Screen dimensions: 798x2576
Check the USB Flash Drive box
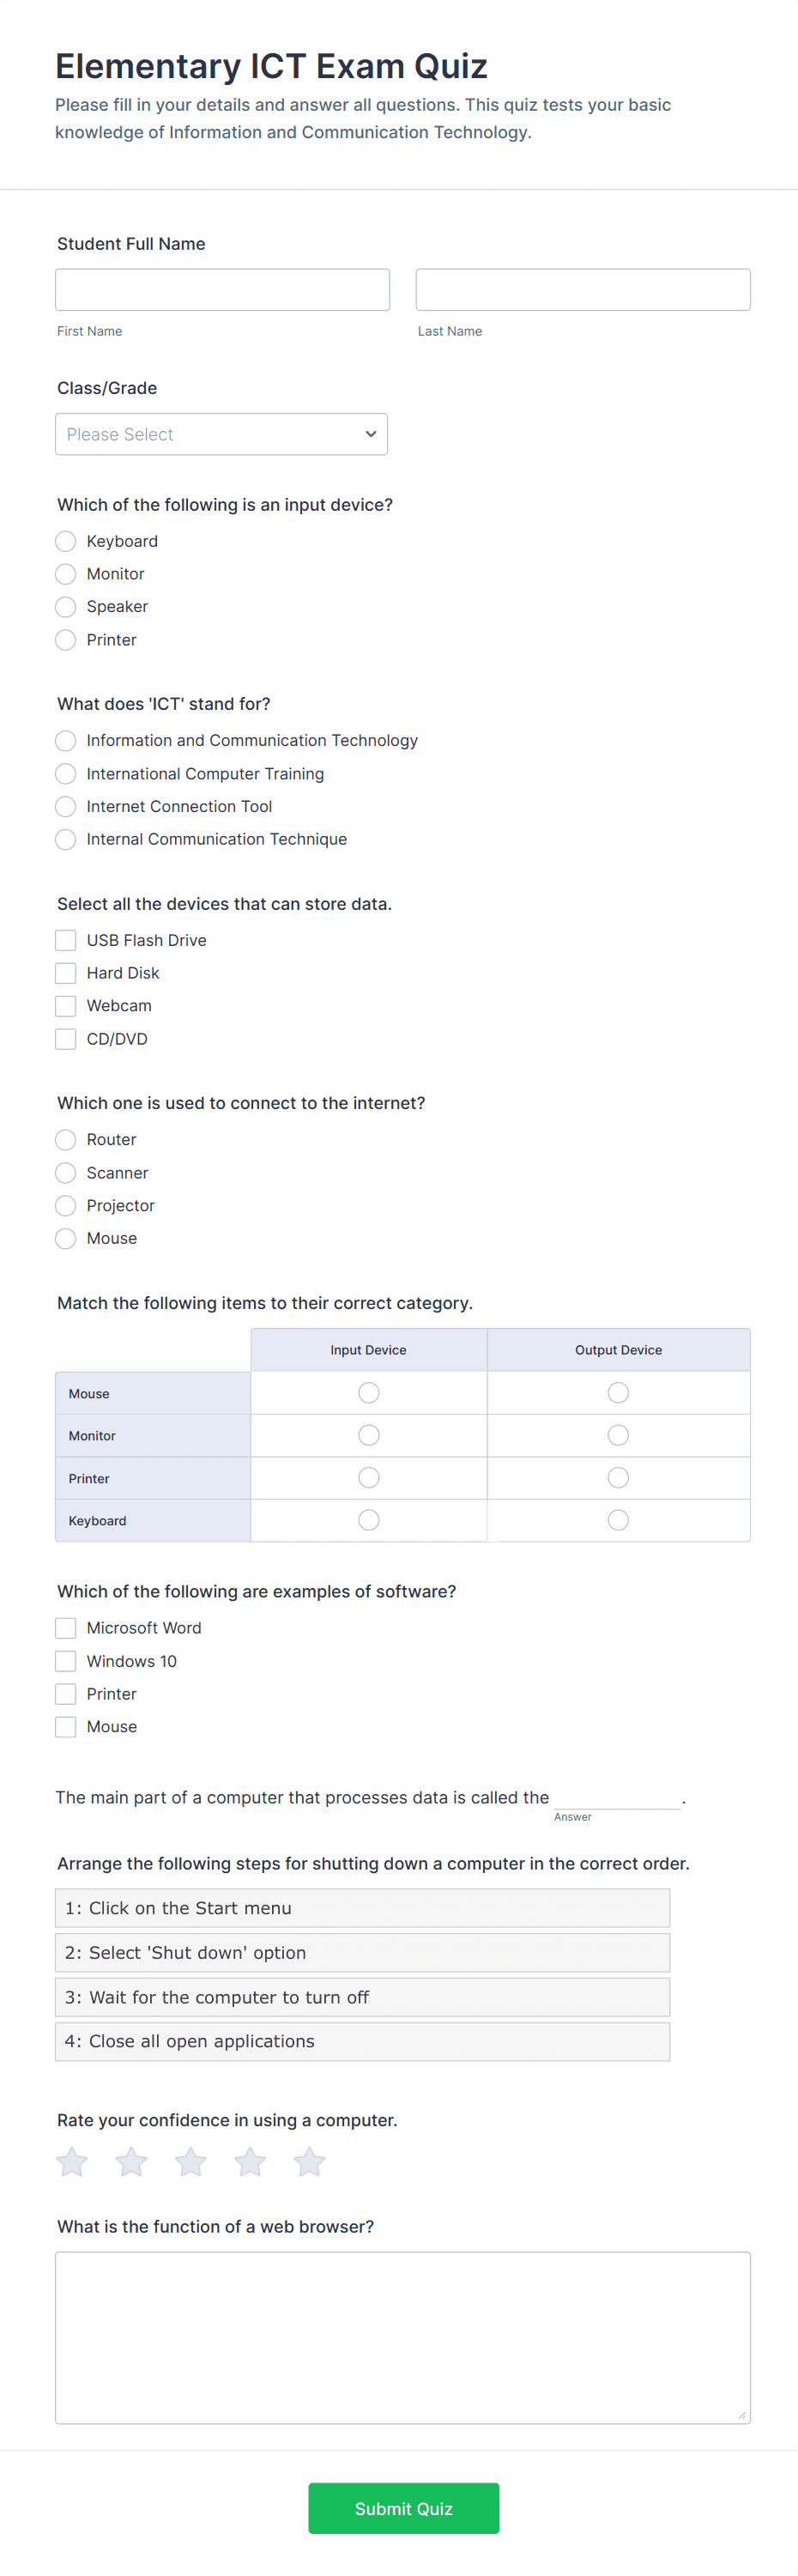pos(66,940)
